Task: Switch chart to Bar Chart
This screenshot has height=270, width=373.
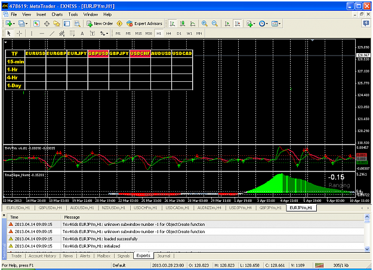Action: pyautogui.click(x=172, y=23)
